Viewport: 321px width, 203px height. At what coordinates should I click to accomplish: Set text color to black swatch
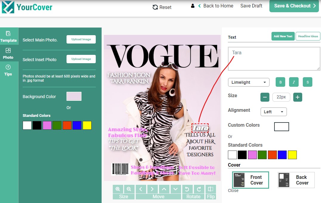[242, 155]
